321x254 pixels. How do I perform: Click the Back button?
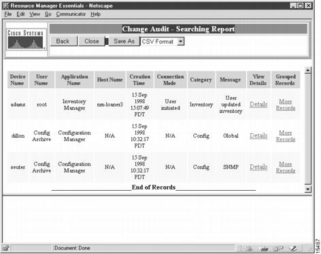click(x=63, y=41)
